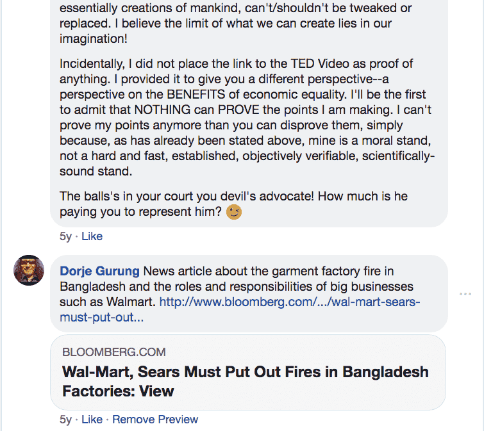Open the Dorje Gurung name link
The image size is (484, 431).
click(99, 271)
